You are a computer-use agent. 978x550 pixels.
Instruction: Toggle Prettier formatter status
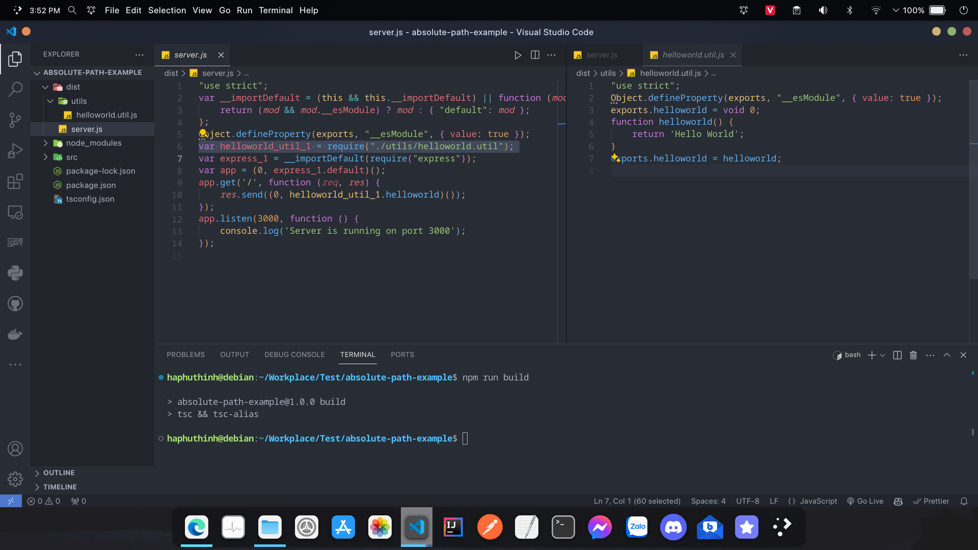pyautogui.click(x=931, y=501)
